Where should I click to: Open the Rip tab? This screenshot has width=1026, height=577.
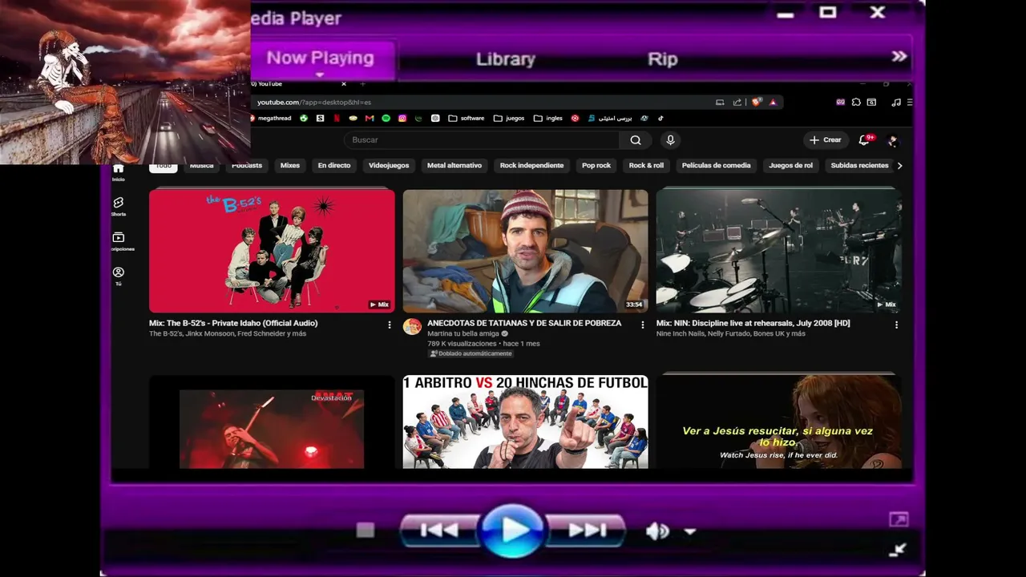[x=662, y=59]
